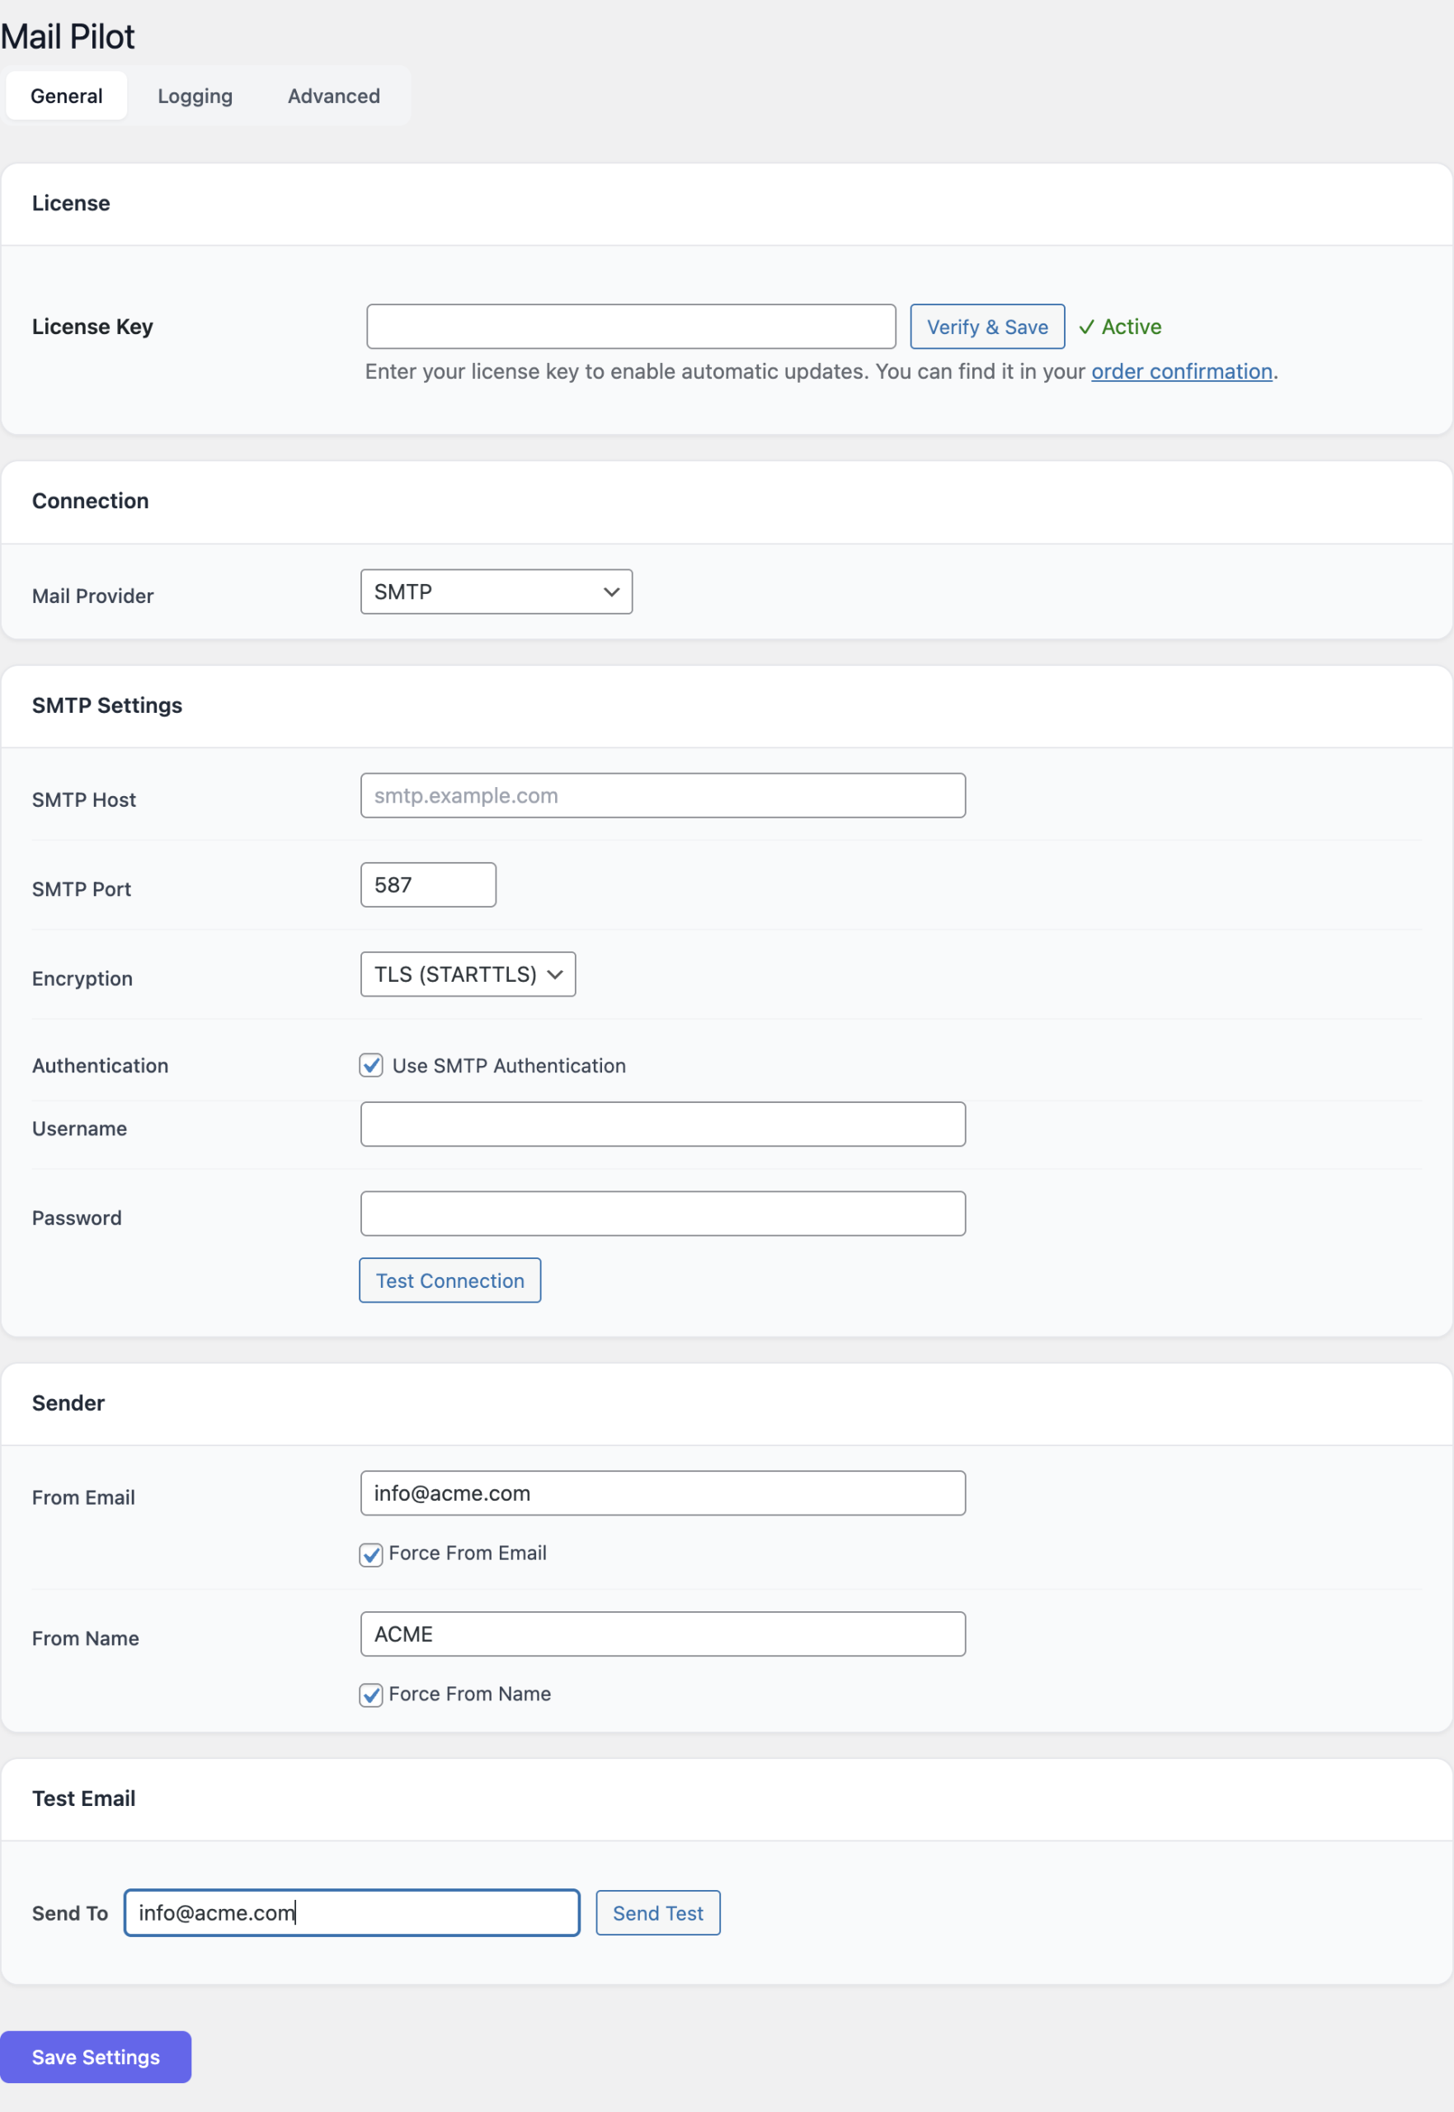Save the plugin settings
1454x2112 pixels.
click(96, 2057)
